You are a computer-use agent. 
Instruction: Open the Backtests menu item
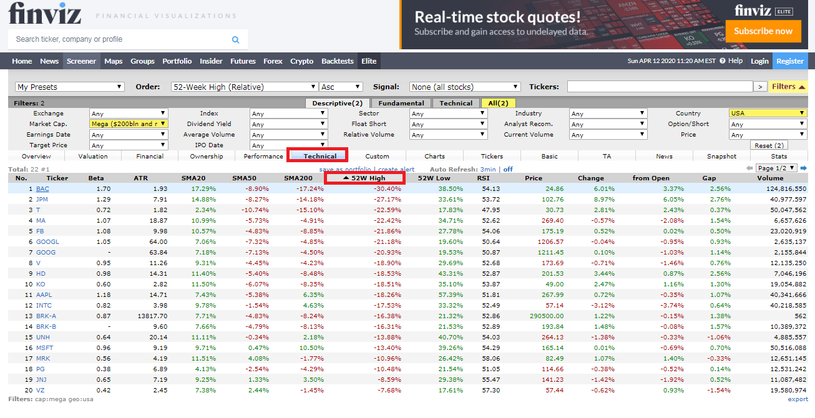tap(338, 61)
